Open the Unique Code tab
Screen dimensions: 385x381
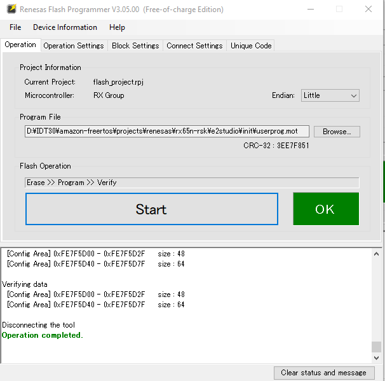(251, 46)
